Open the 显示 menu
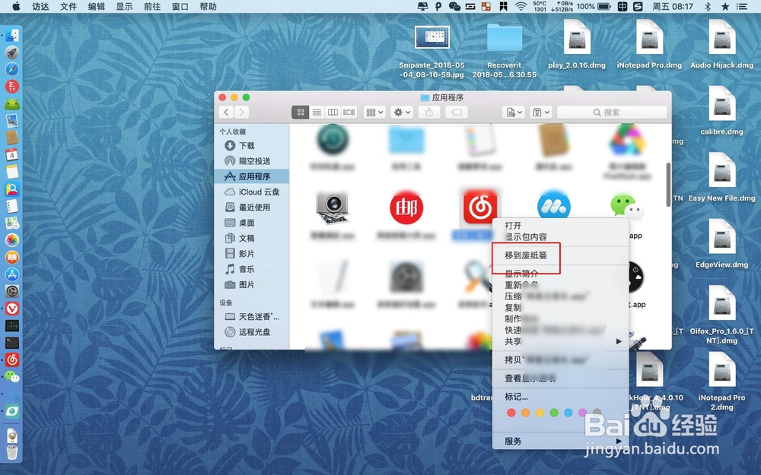The image size is (761, 475). (x=124, y=6)
